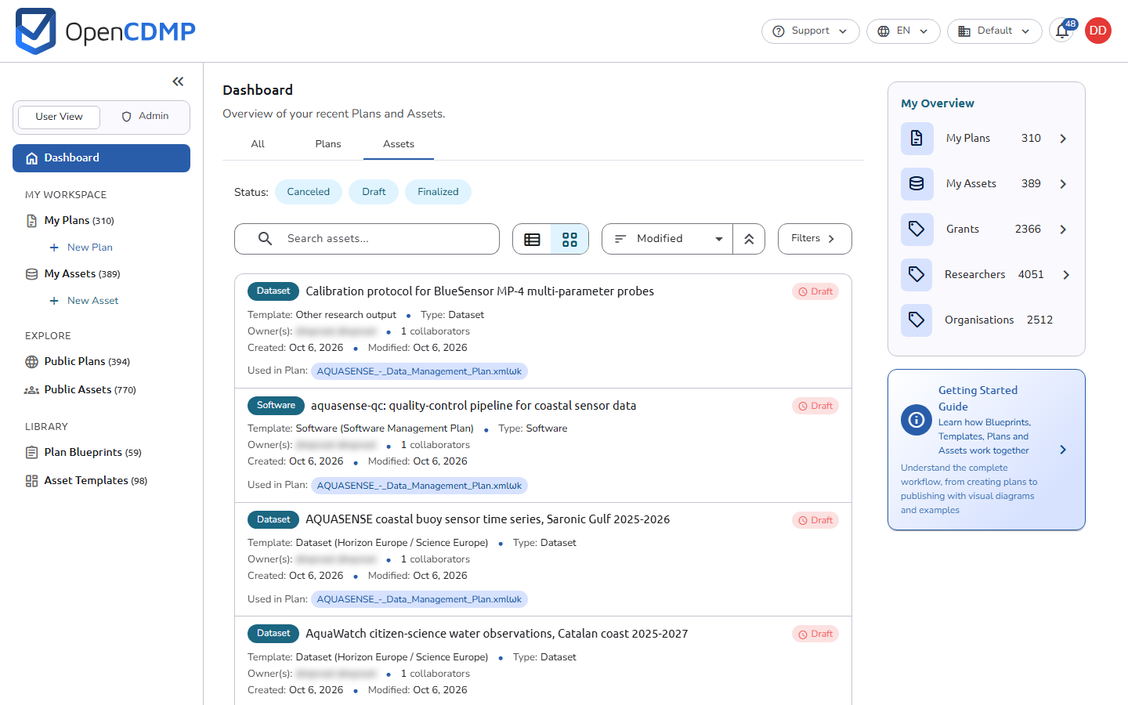1128x705 pixels.
Task: Click the New Asset link
Action: [93, 301]
